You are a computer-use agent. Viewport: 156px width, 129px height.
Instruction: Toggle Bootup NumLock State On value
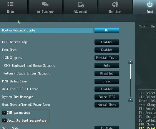107,30
